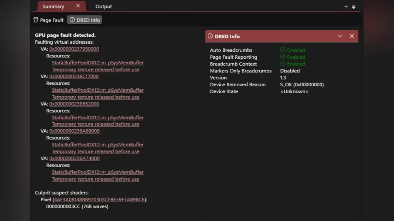394x221 pixels.
Task: Select the Version 1.3 value
Action: [x=283, y=78]
